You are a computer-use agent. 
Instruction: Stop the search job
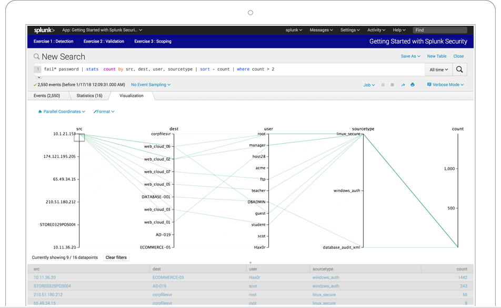392,85
